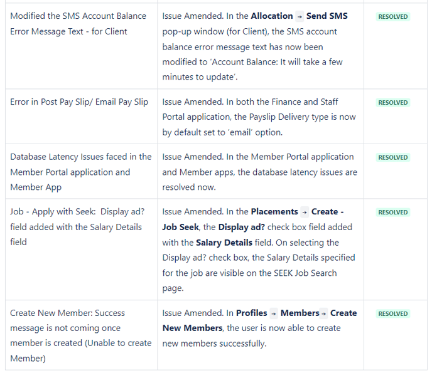This screenshot has height=373, width=432.
Task: Click the 'Database Latency Issues' issue title cell
Action: coord(81,172)
